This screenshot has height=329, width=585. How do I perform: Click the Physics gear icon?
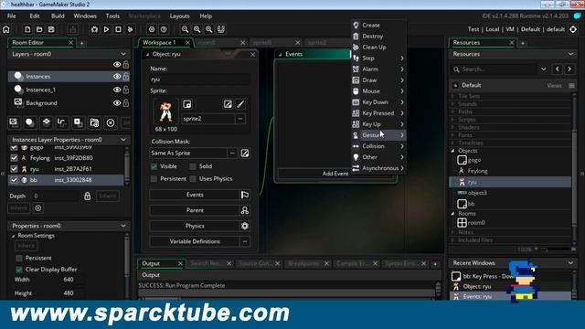tap(245, 226)
